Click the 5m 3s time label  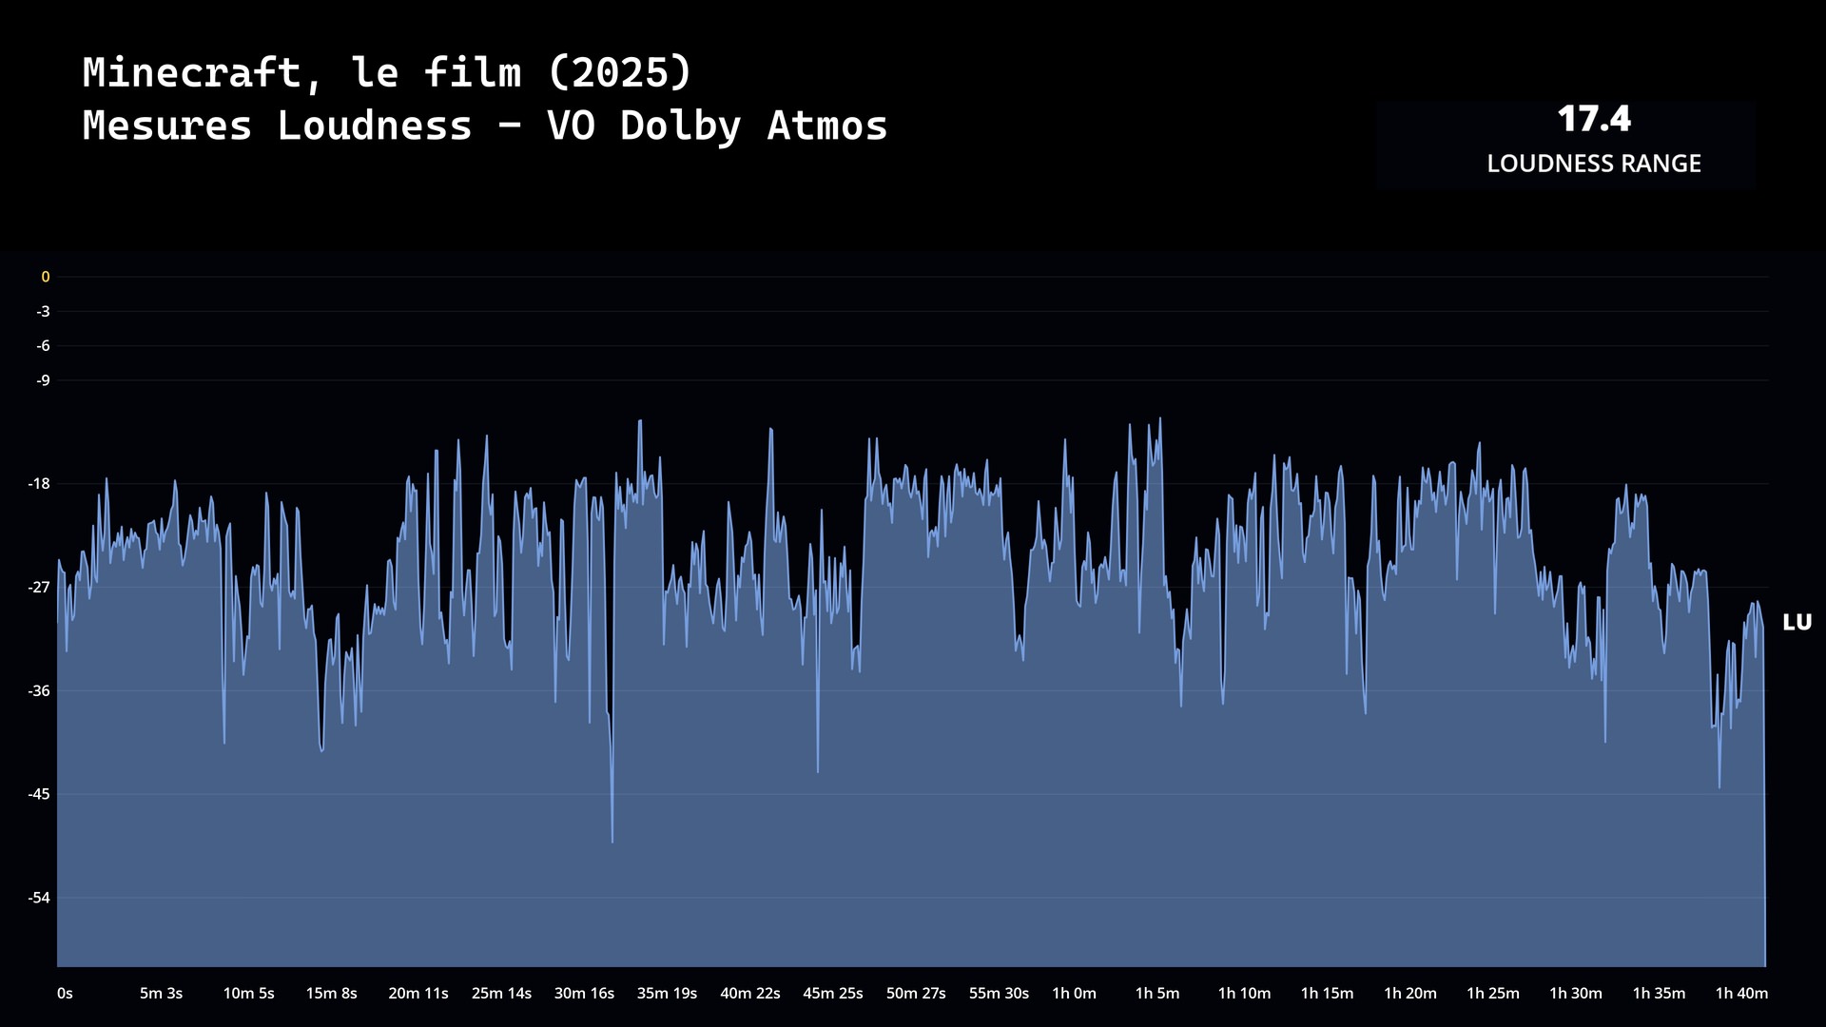pos(161,994)
